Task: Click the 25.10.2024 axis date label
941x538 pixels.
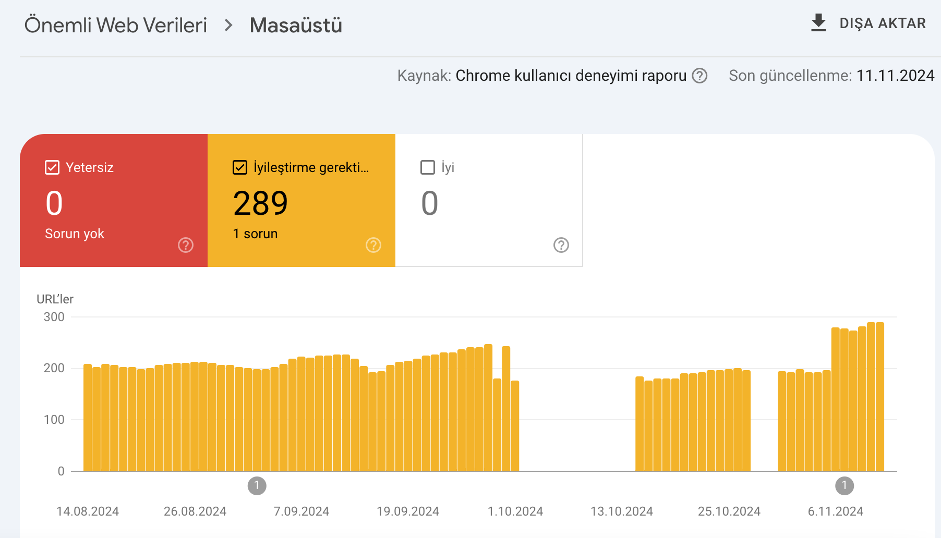Action: (729, 511)
